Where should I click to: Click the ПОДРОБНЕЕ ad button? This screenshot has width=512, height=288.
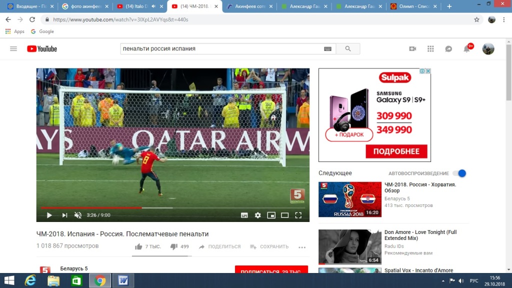pyautogui.click(x=396, y=151)
